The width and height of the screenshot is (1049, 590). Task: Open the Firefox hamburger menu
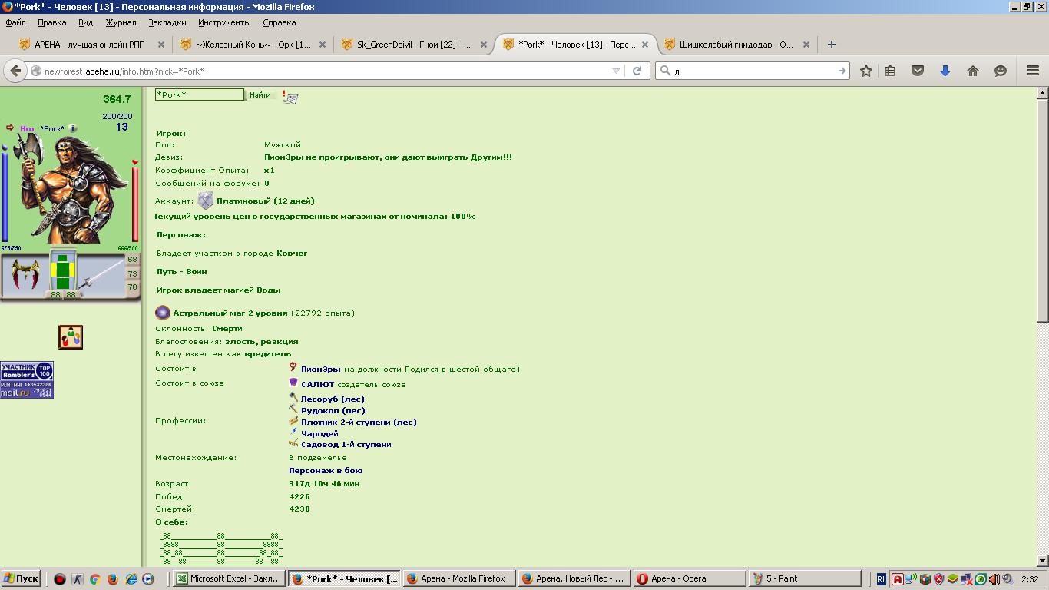point(1033,71)
